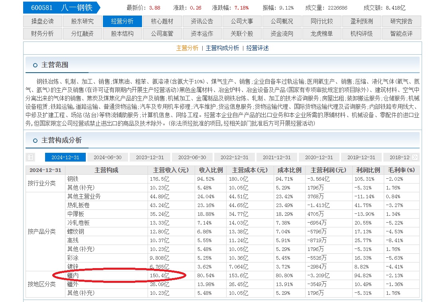The image size is (446, 302).
Task: Select report date 2021-12-31
Action: 277,157
